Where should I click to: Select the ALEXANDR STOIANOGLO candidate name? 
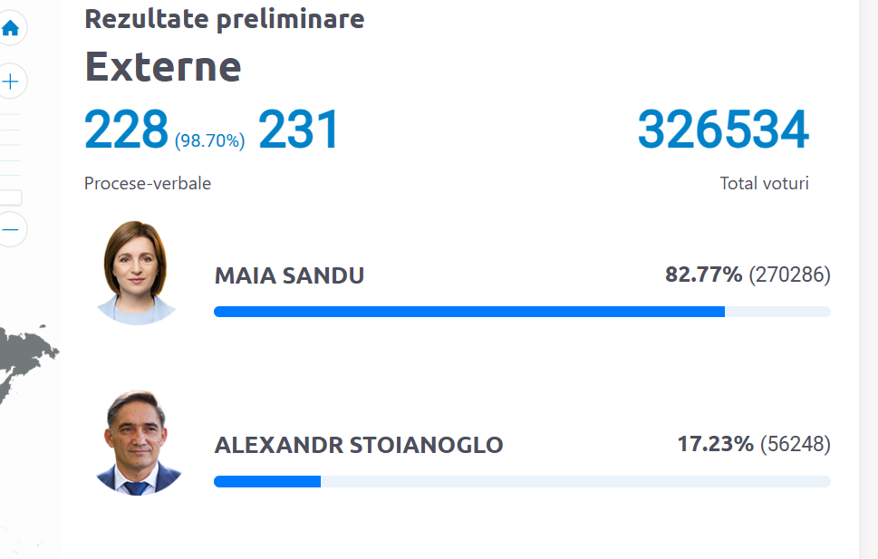tap(359, 446)
